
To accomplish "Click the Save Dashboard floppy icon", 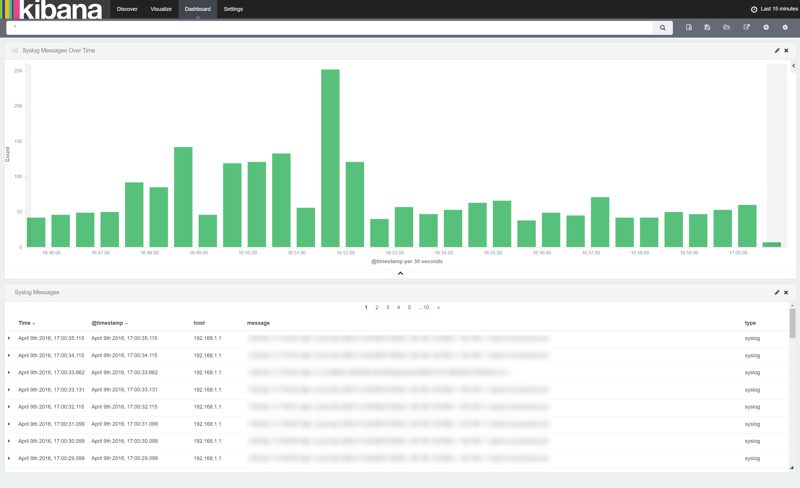I will coord(707,27).
